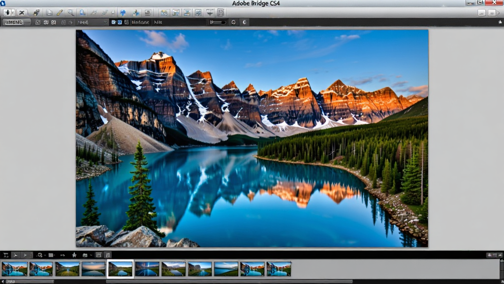Screen dimensions: 504x284
Task: Open dropdown arrow next to bottom rotate icon
Action: (x=45, y=255)
